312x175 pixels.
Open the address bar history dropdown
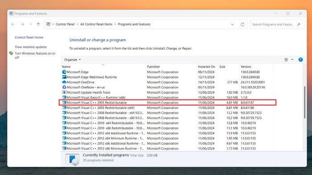click(x=232, y=24)
